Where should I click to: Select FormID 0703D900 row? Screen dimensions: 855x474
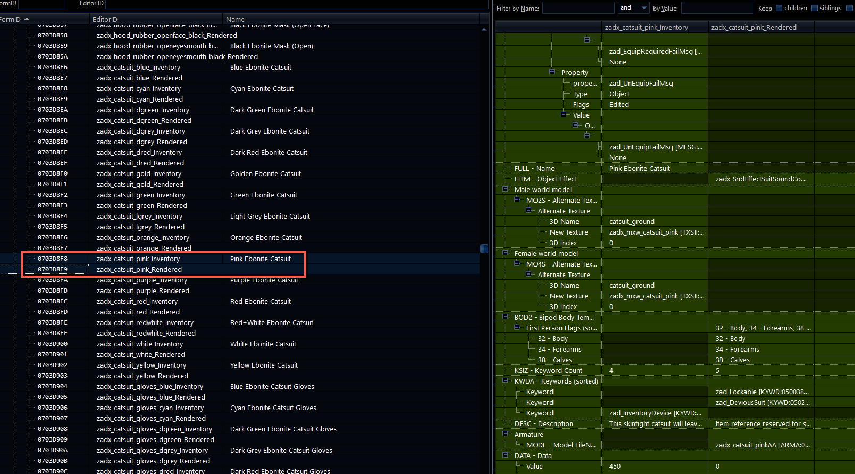(x=239, y=344)
